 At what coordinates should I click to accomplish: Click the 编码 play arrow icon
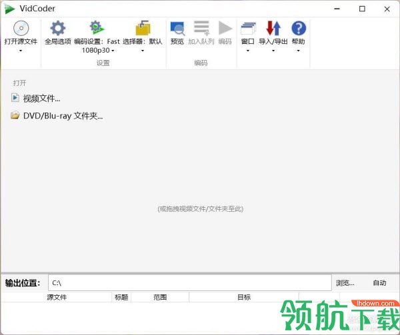click(225, 28)
